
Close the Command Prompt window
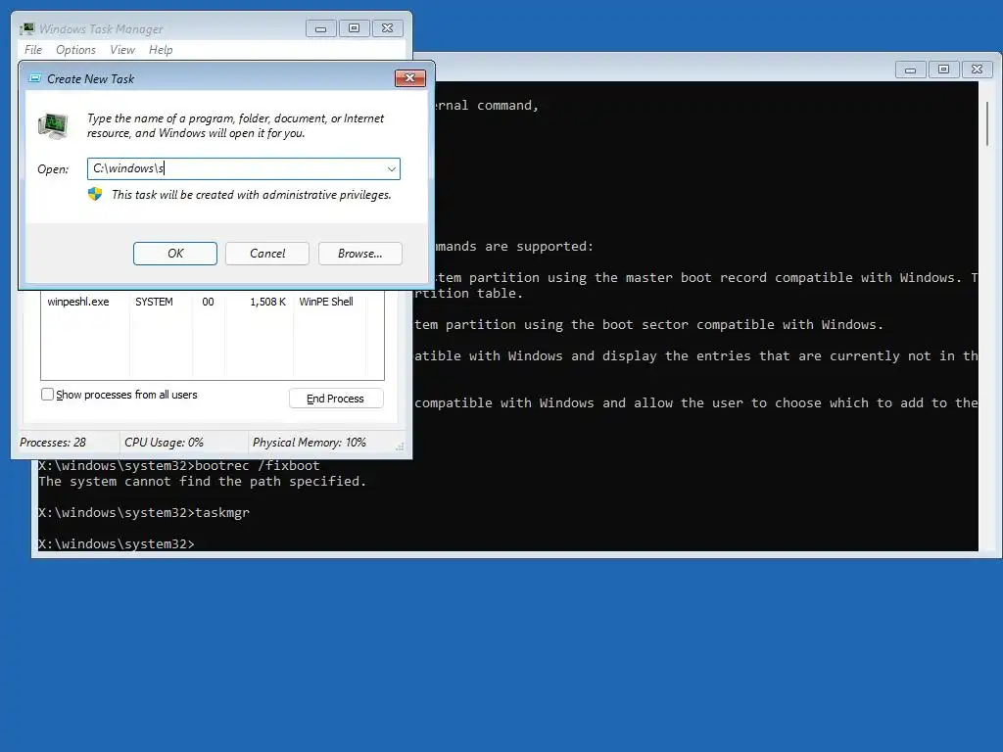977,70
